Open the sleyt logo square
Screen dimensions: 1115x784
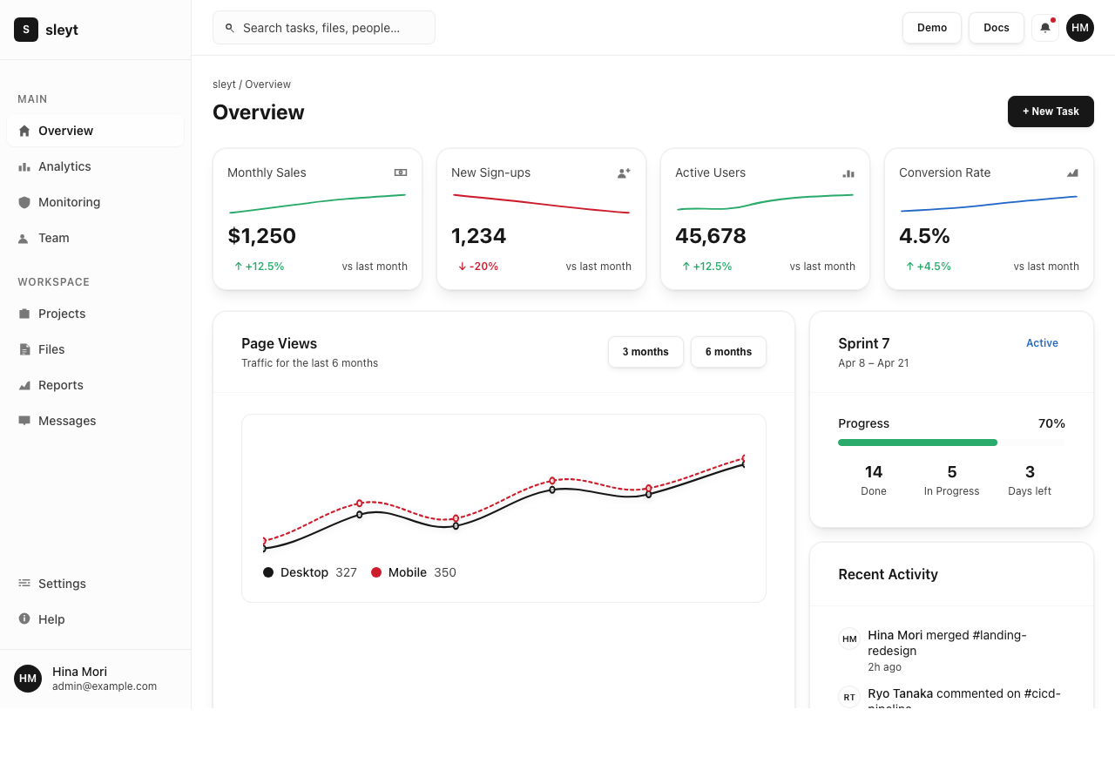[25, 29]
